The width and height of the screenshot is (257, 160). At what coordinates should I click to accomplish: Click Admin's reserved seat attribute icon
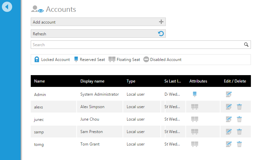coord(195,94)
